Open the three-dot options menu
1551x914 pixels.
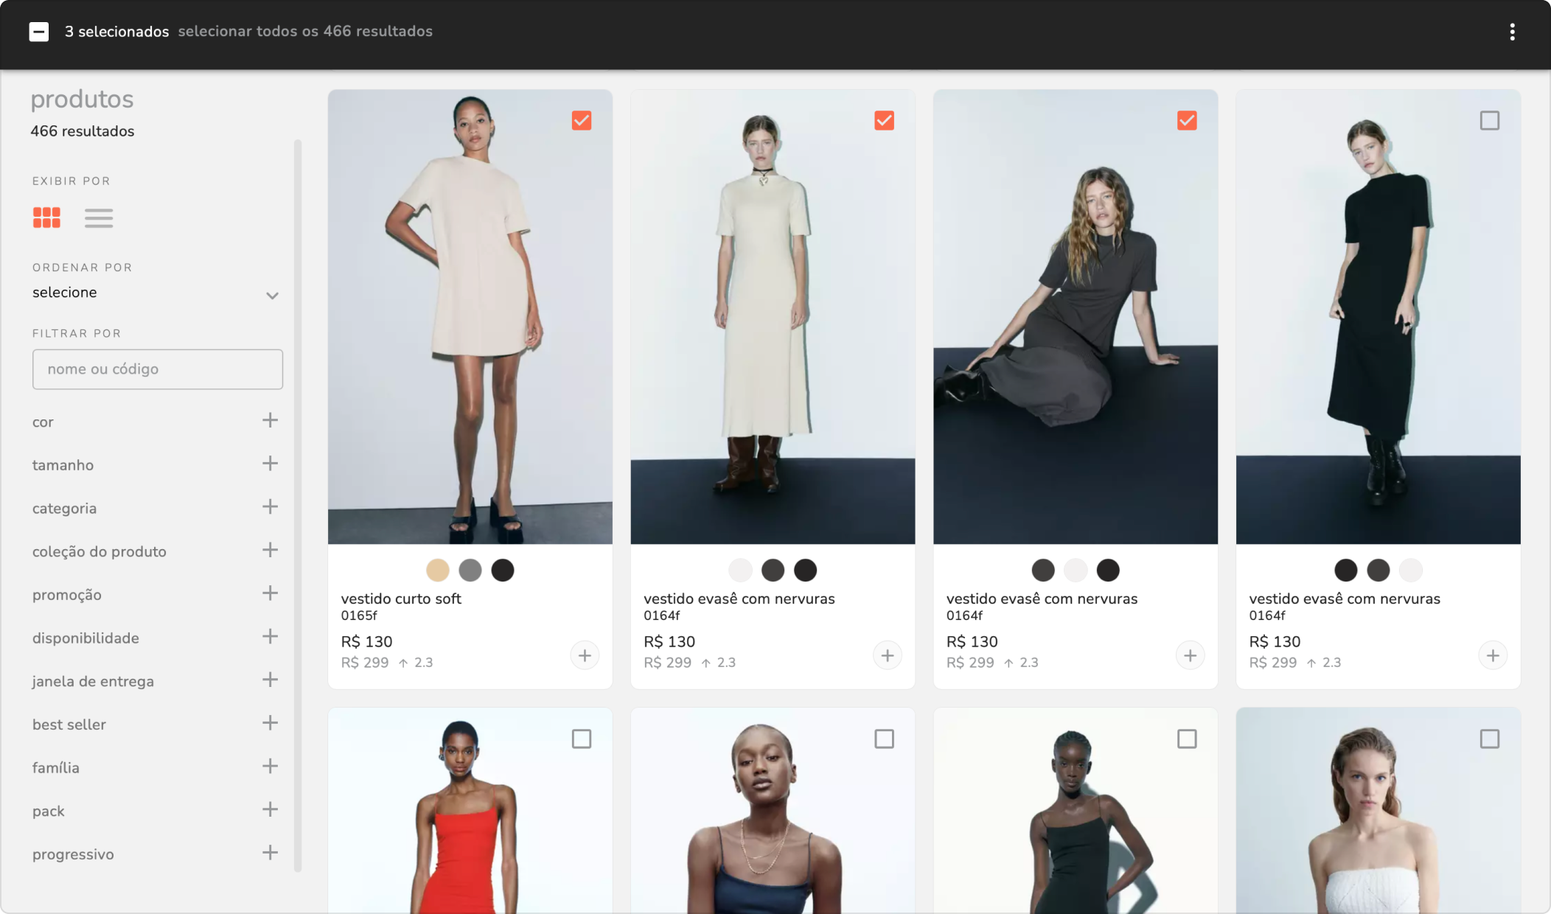1512,32
